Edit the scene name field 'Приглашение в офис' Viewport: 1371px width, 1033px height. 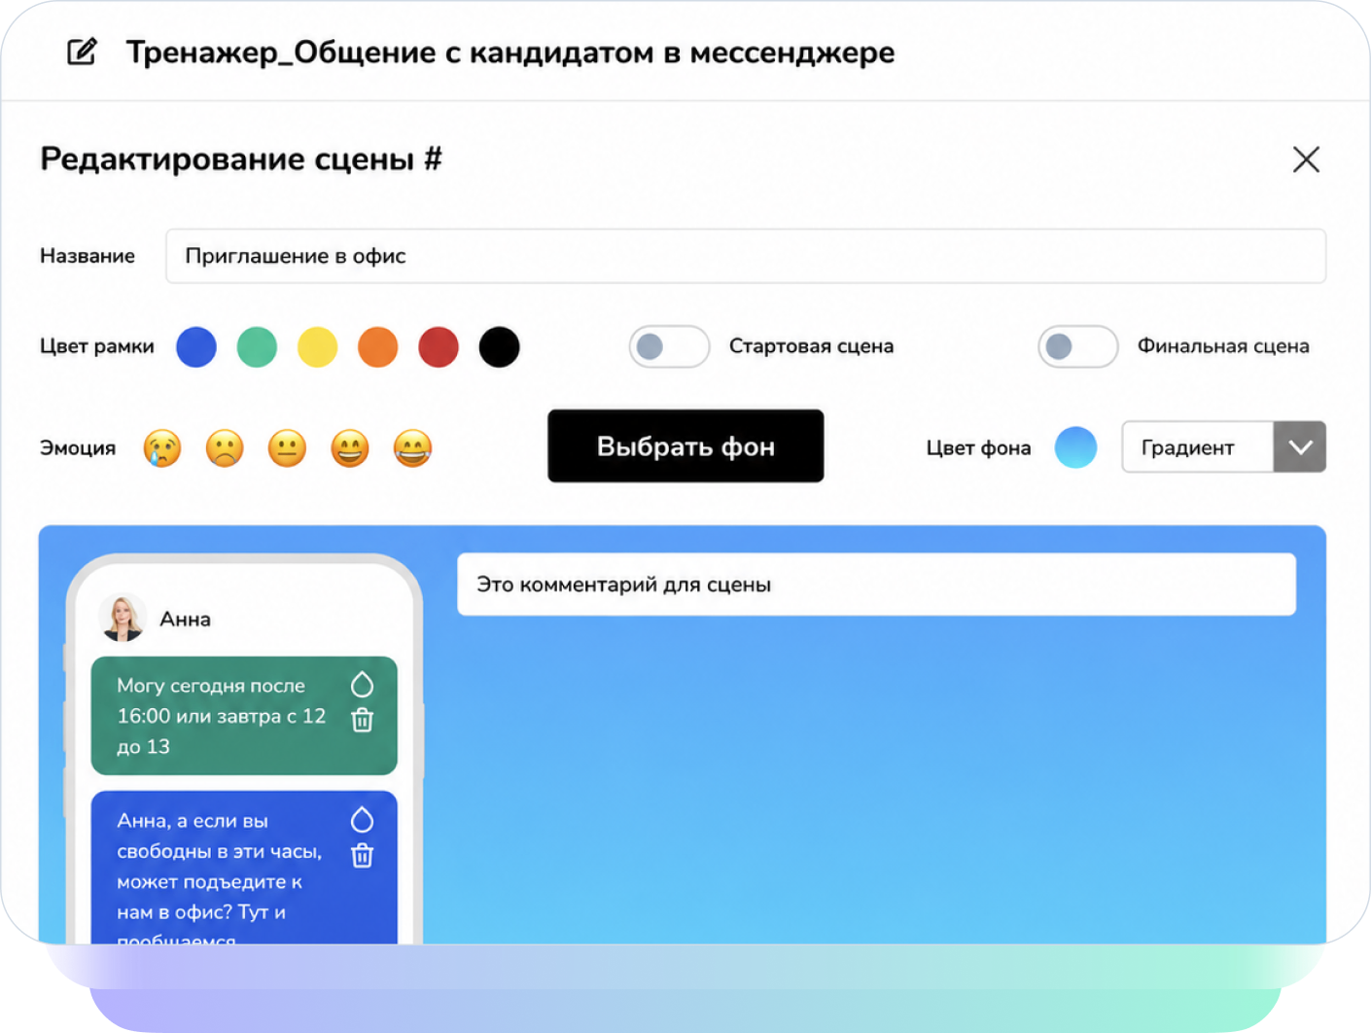(746, 256)
